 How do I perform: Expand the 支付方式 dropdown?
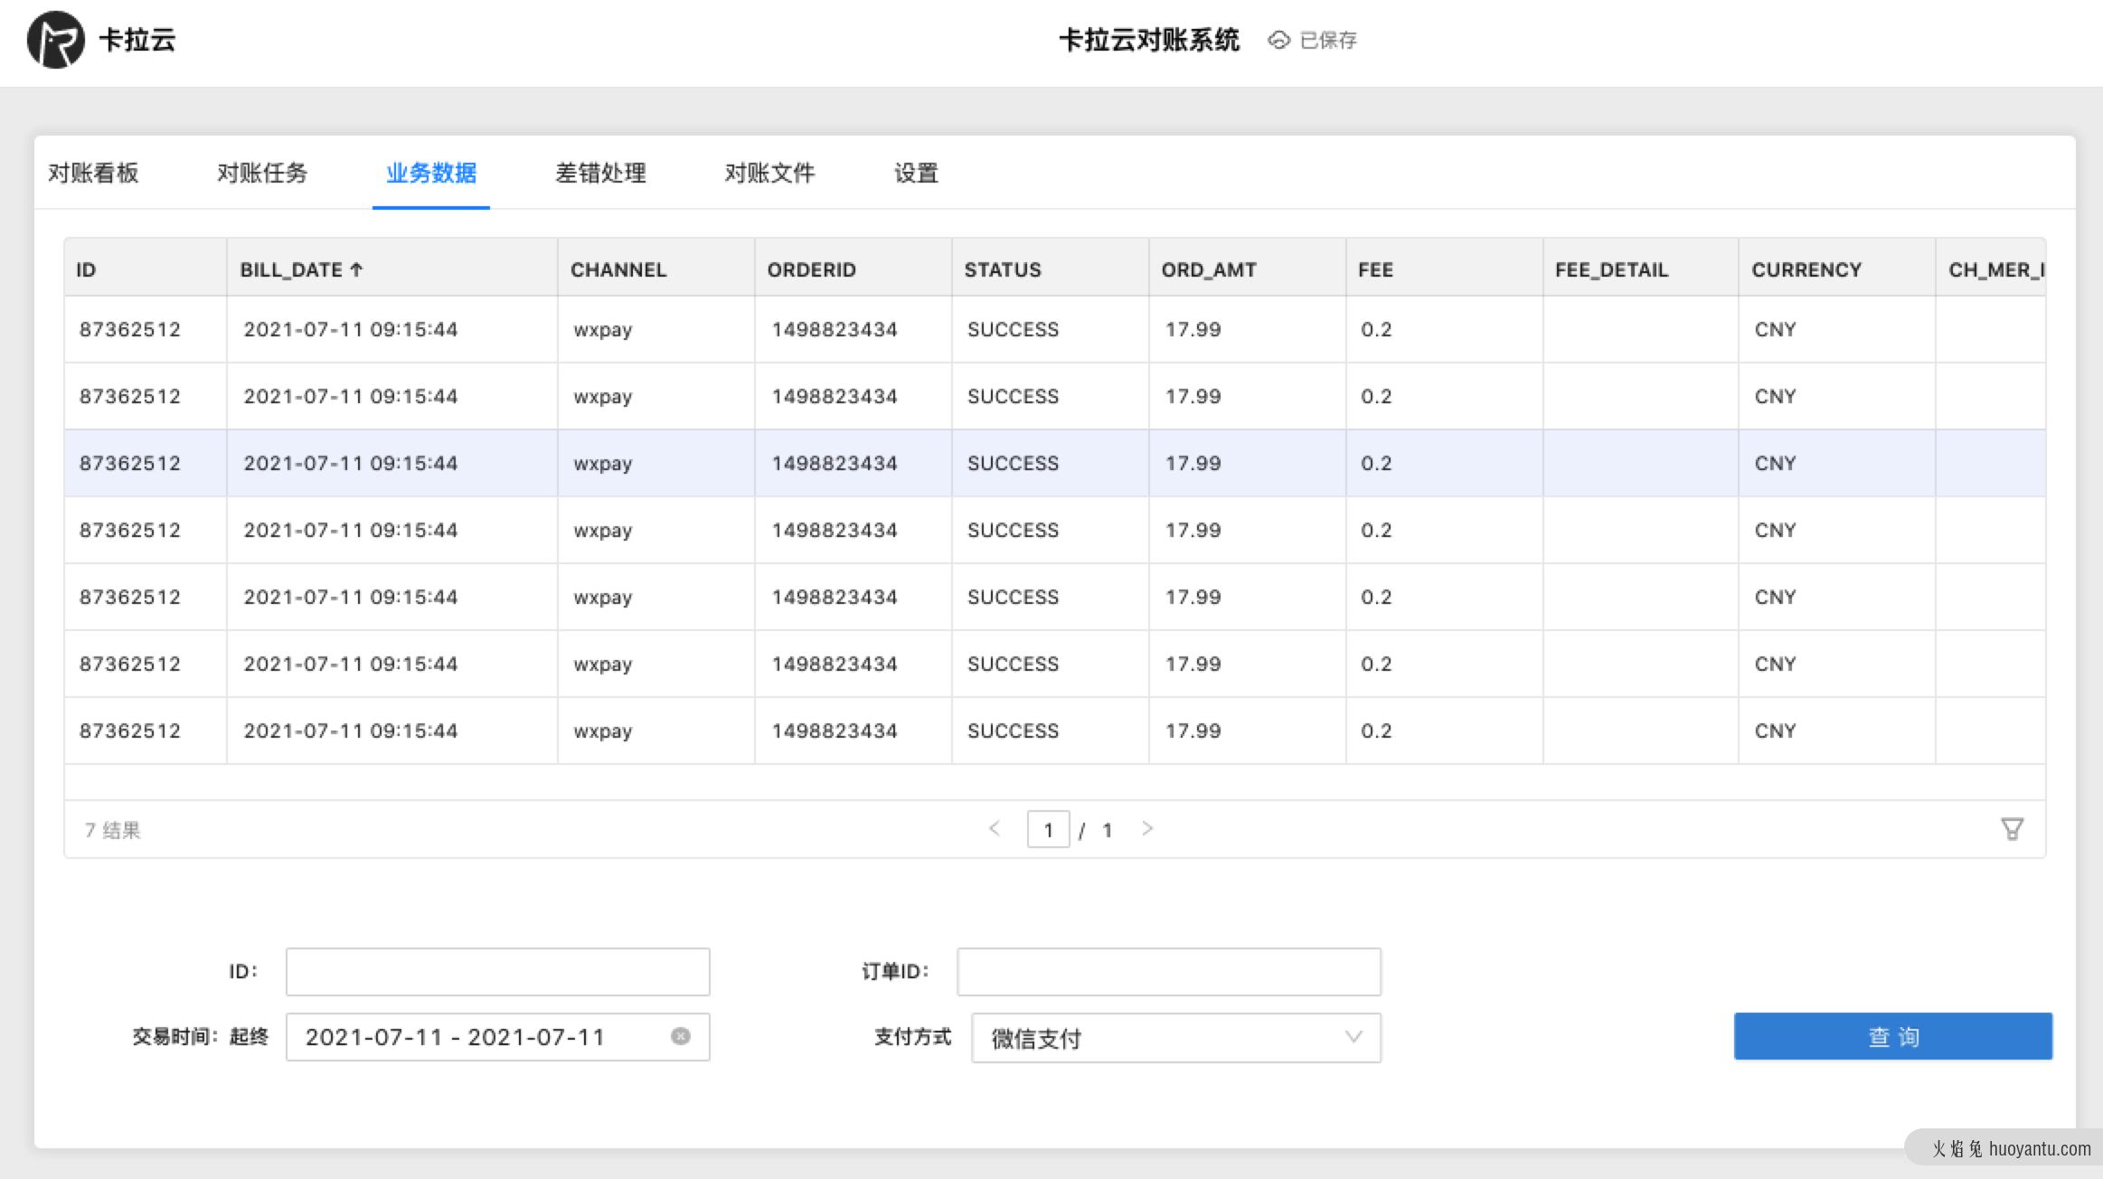1175,1038
